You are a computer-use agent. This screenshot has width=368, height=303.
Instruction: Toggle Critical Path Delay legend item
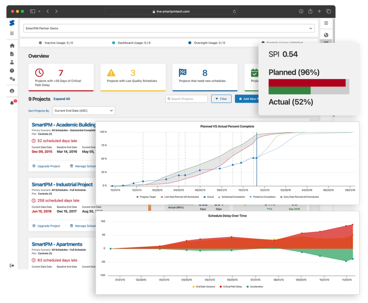tap(231, 287)
